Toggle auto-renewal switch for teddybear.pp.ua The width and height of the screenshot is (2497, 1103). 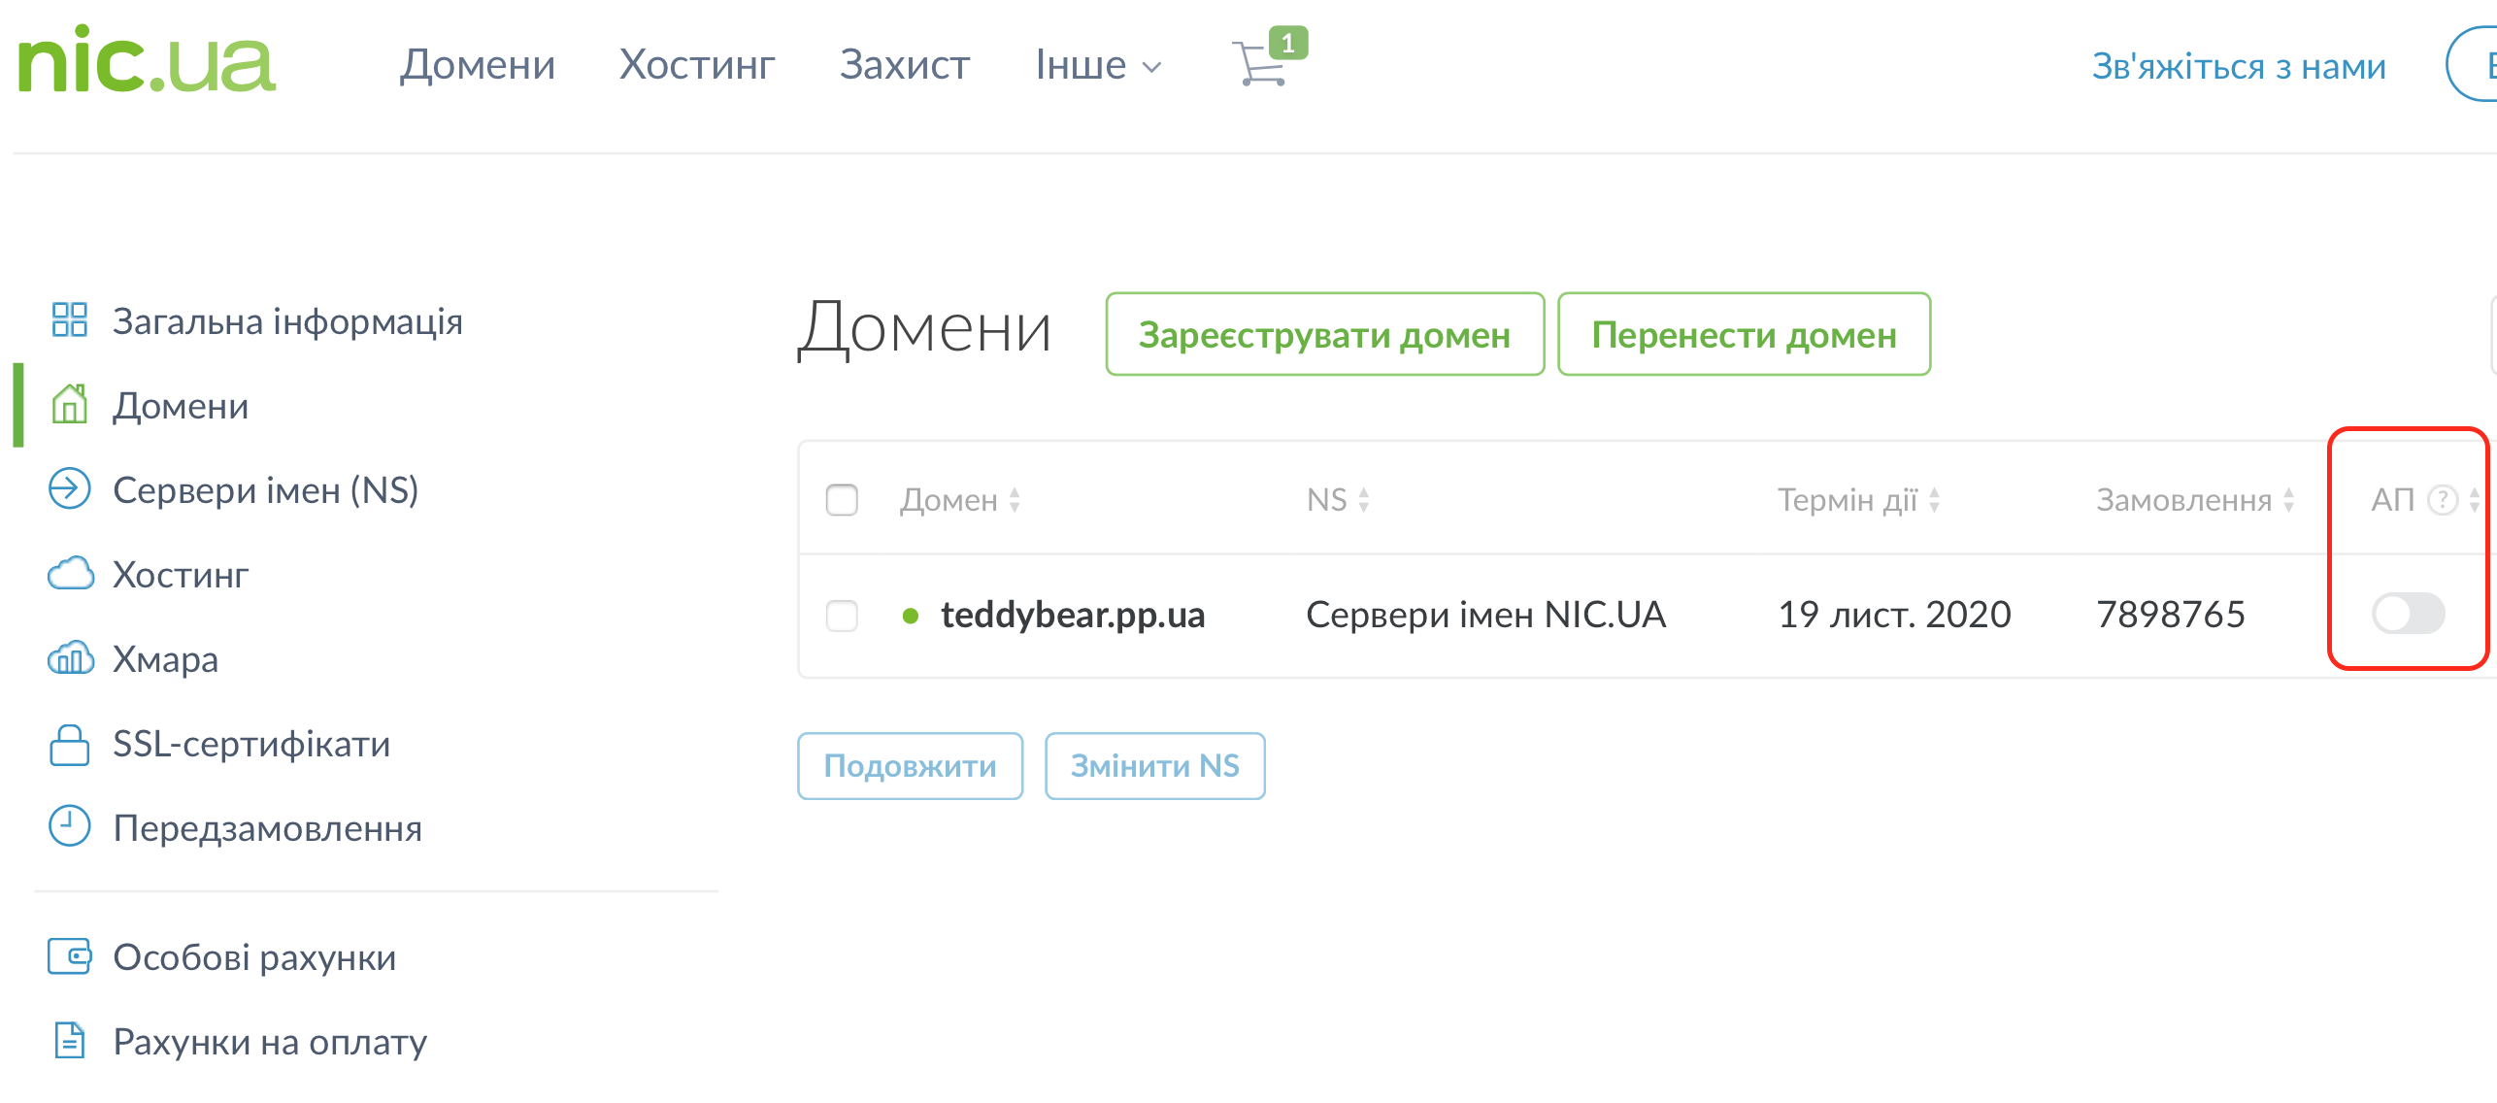coord(2408,614)
